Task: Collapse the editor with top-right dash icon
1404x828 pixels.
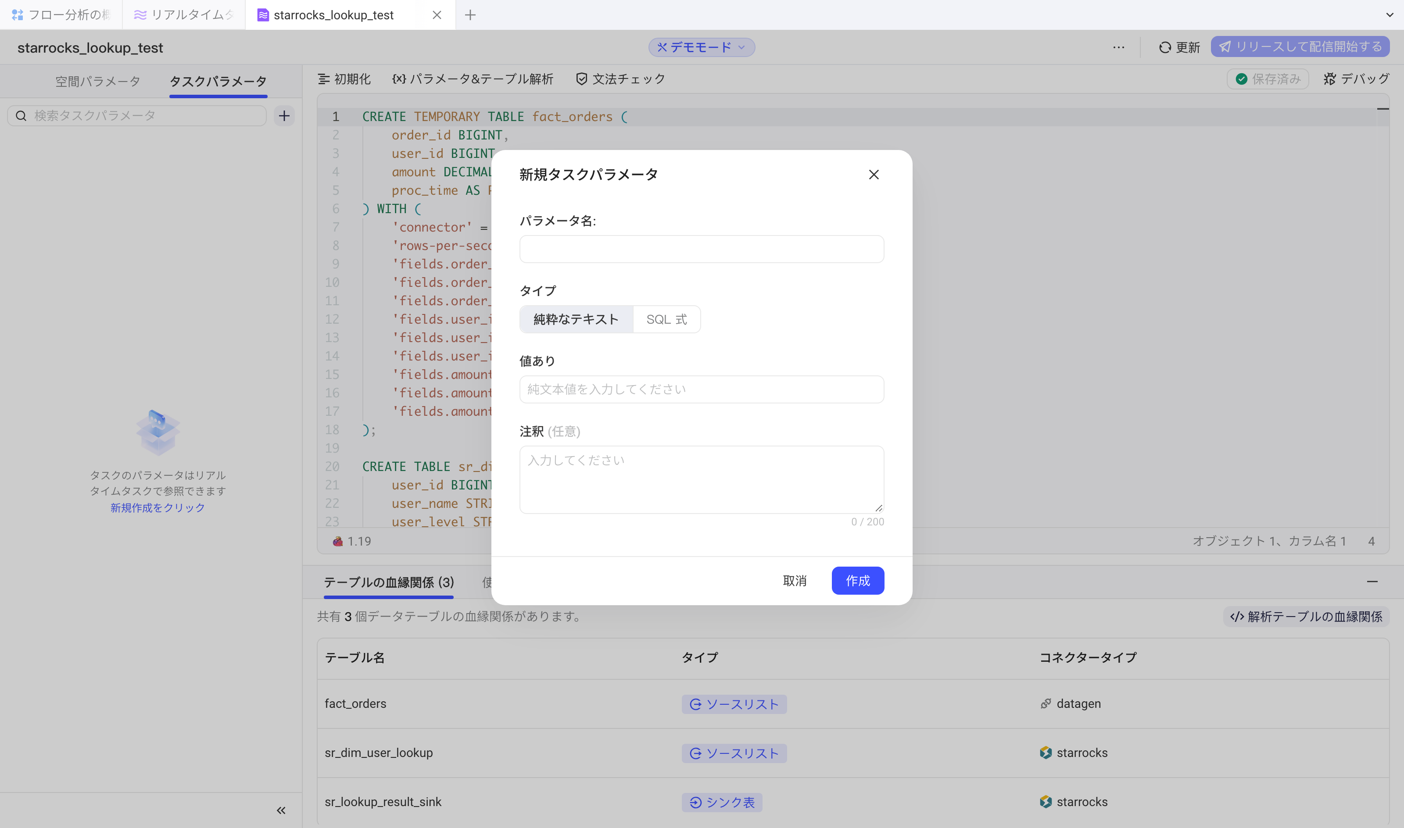Action: point(1383,109)
